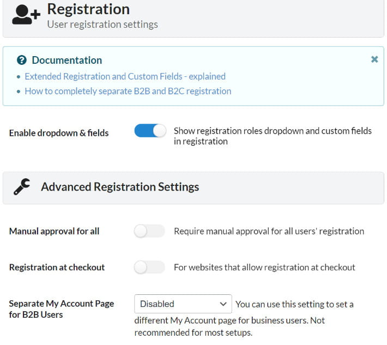Viewport: 387px width, 345px height.
Task: Click Separate My Account Page label
Action: [x=62, y=309]
